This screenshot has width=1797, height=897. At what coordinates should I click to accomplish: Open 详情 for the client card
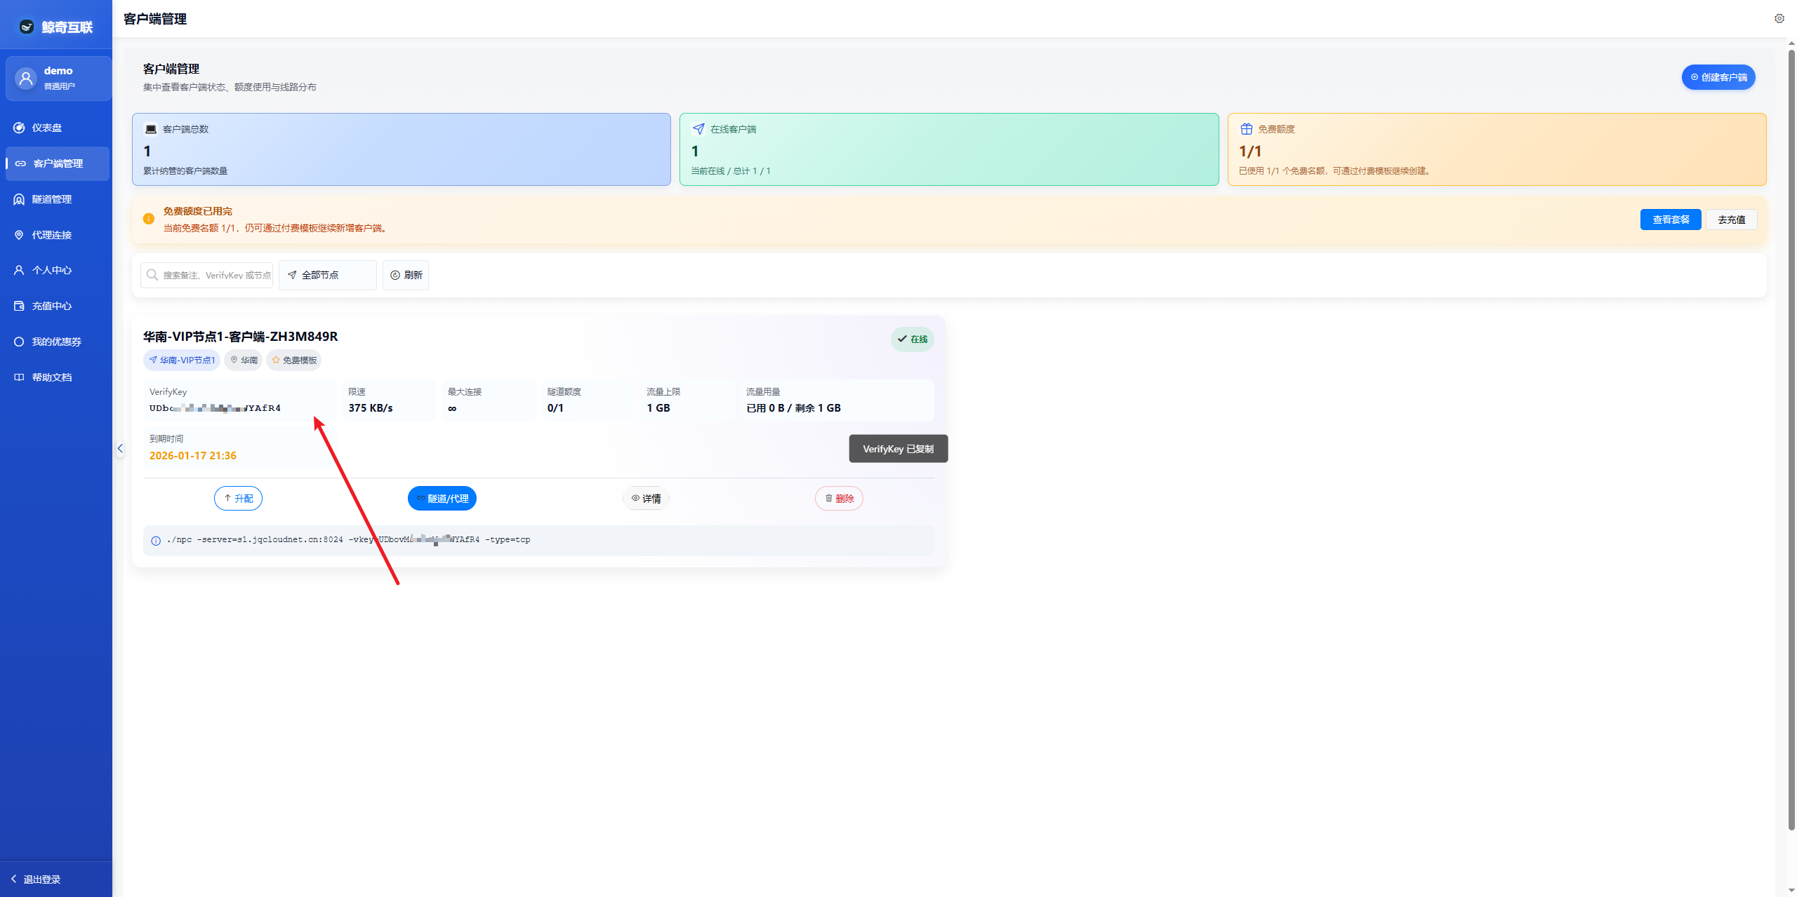click(x=646, y=499)
